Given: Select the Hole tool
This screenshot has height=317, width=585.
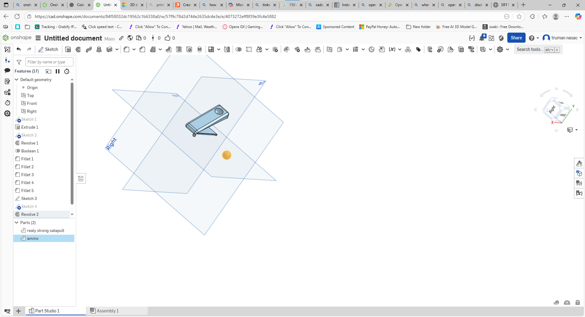Looking at the screenshot, I should tap(189, 49).
